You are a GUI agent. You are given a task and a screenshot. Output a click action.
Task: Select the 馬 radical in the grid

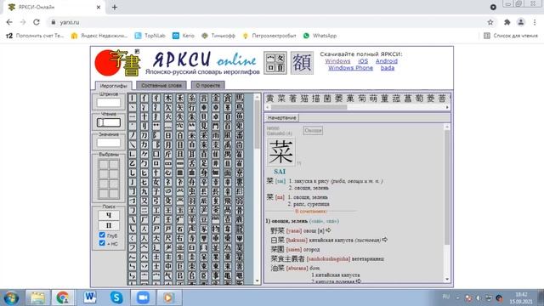click(240, 99)
